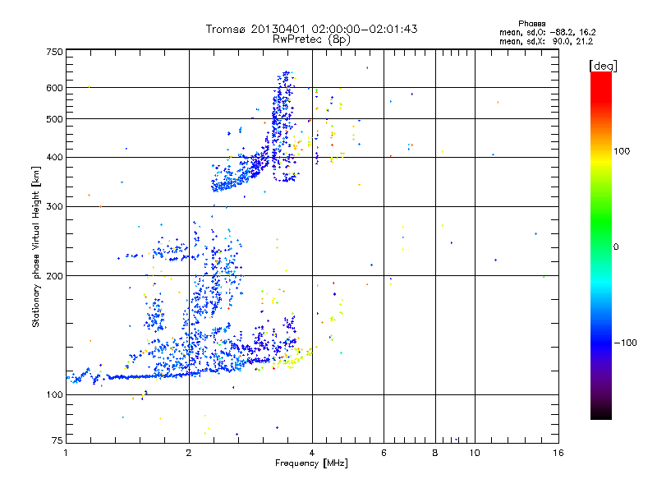Click the 'mean, sd,O: -88.2, 16.2' line
The height and width of the screenshot is (493, 657).
[547, 32]
